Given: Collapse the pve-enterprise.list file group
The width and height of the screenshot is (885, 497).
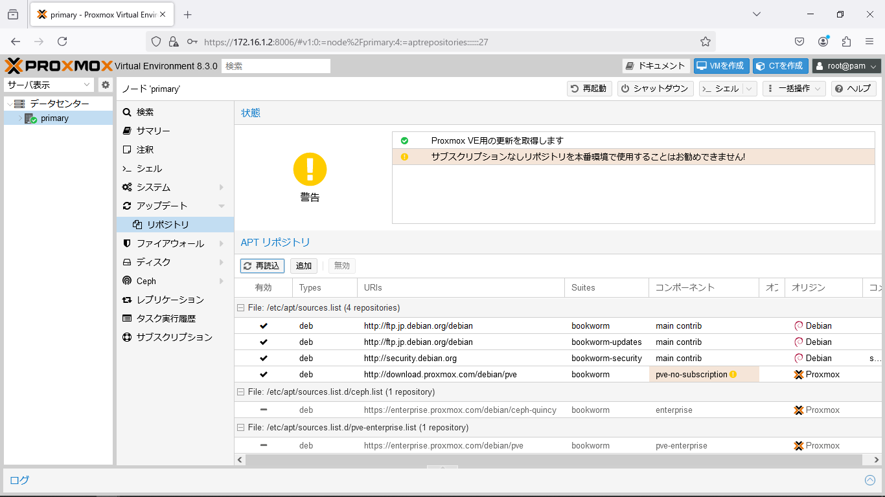Looking at the screenshot, I should 240,428.
